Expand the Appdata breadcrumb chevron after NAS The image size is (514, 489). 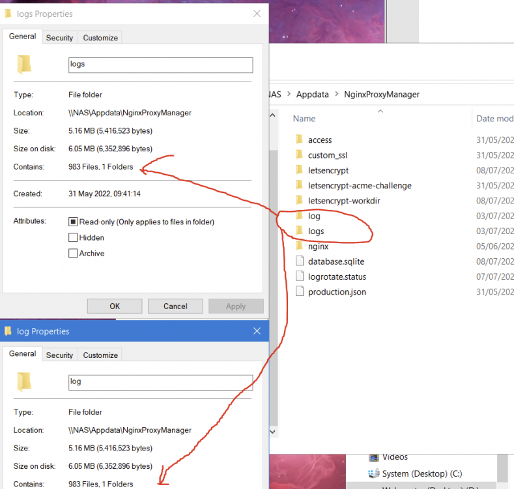click(x=289, y=94)
